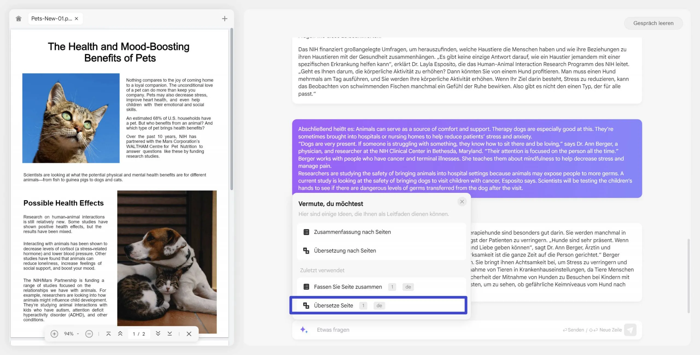Click the zoom out minus icon
The height and width of the screenshot is (355, 700).
89,334
